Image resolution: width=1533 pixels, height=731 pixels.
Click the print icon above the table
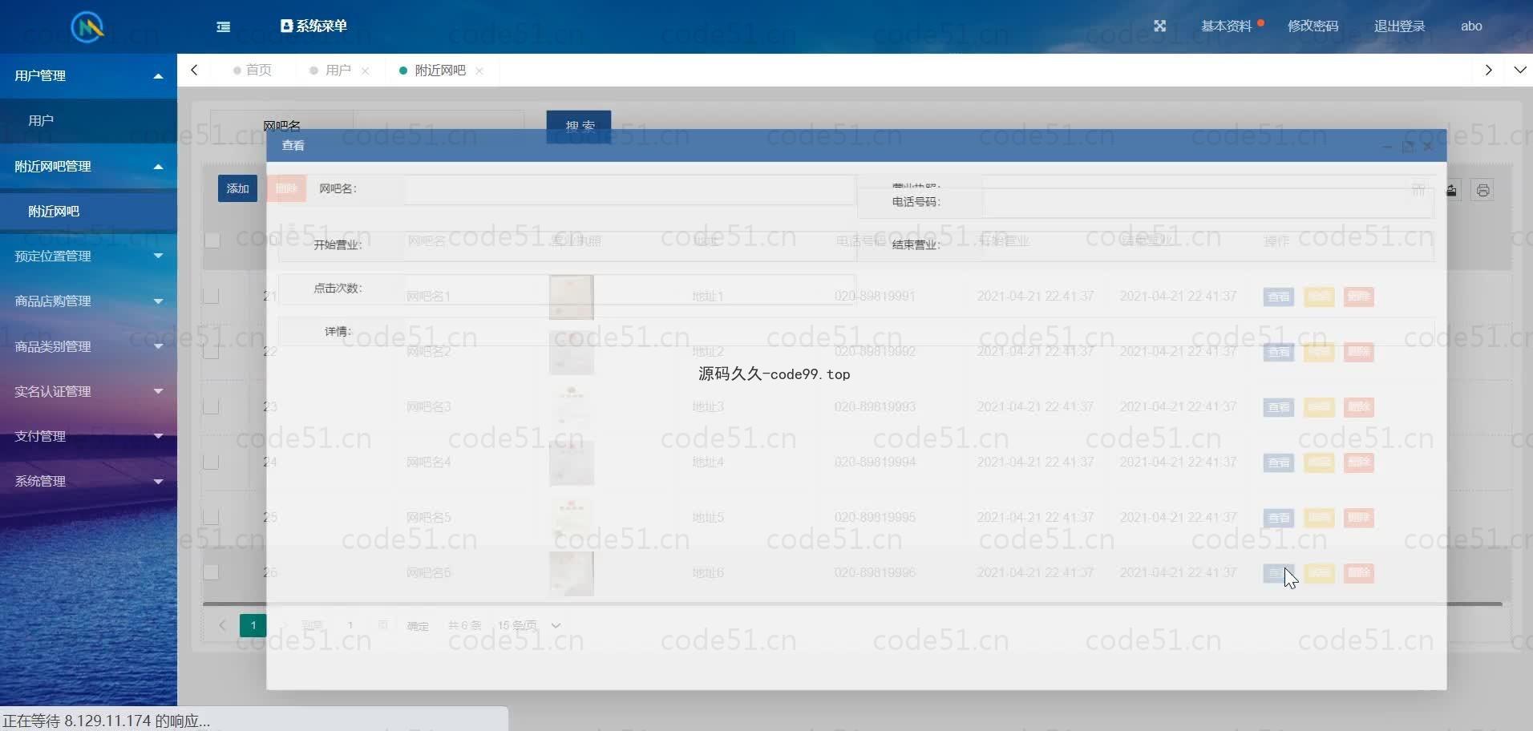point(1482,190)
